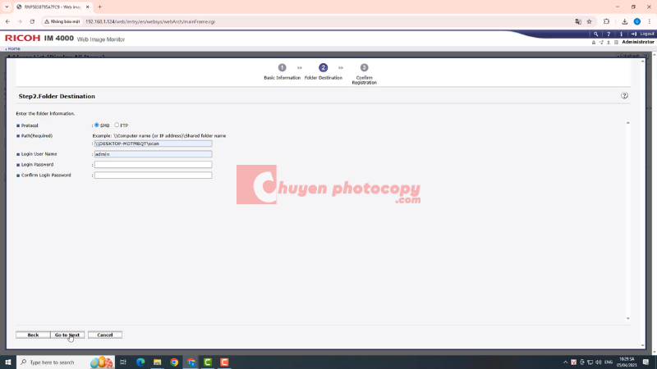Open the browser downloads icon
Viewport: 657px width, 369px height.
tap(624, 21)
